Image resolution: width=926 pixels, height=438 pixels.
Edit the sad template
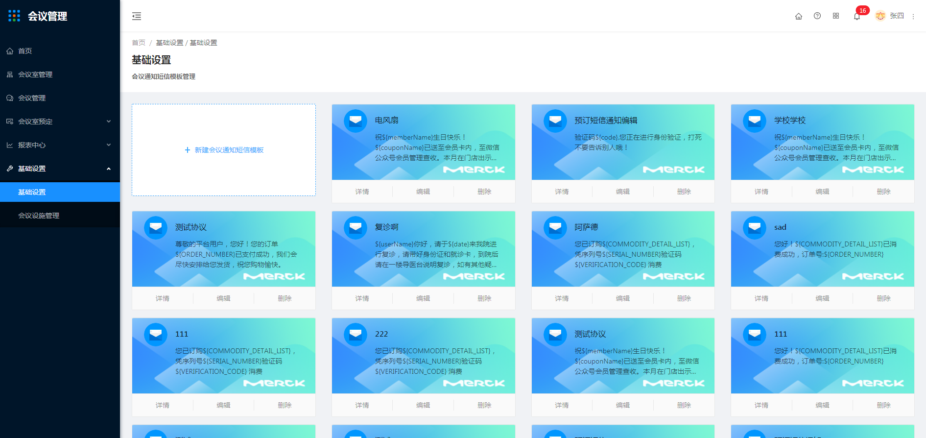823,298
